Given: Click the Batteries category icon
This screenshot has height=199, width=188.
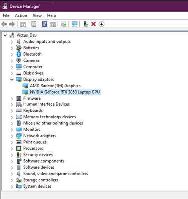Looking at the screenshot, I should point(19,48).
